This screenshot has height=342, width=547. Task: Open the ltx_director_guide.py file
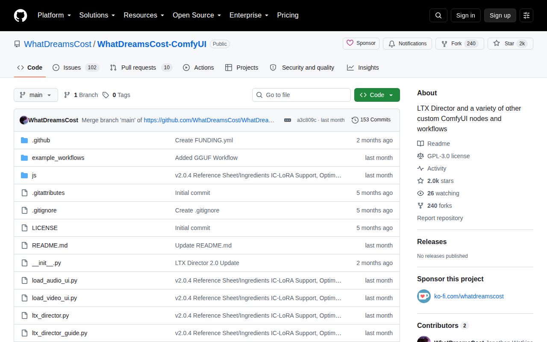pyautogui.click(x=60, y=333)
